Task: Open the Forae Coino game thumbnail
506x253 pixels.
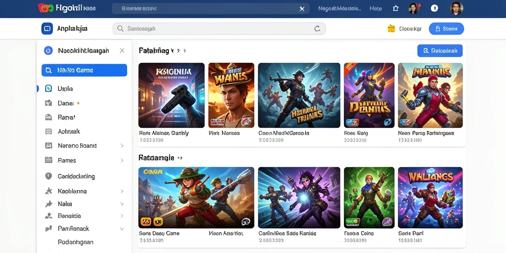Action: pyautogui.click(x=369, y=198)
